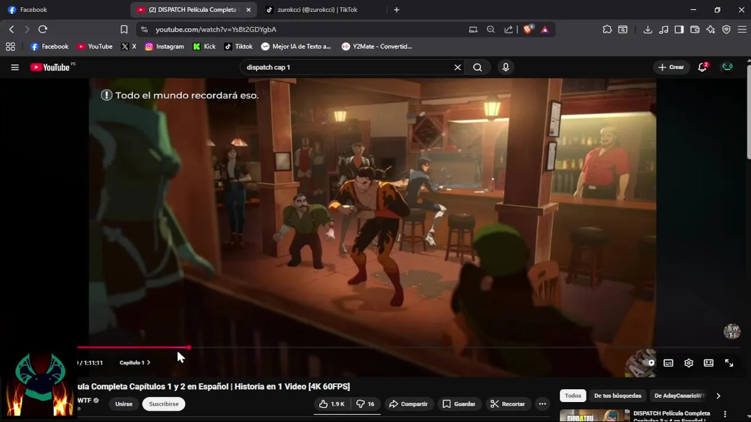Open the video player settings gear
This screenshot has height=422, width=751.
[689, 363]
